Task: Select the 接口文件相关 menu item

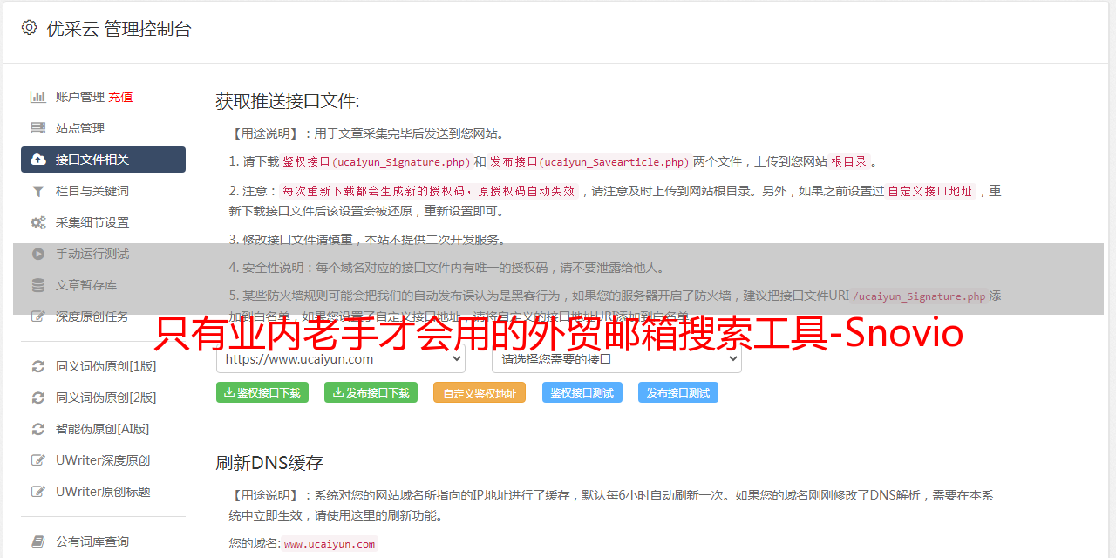Action: pos(103,160)
